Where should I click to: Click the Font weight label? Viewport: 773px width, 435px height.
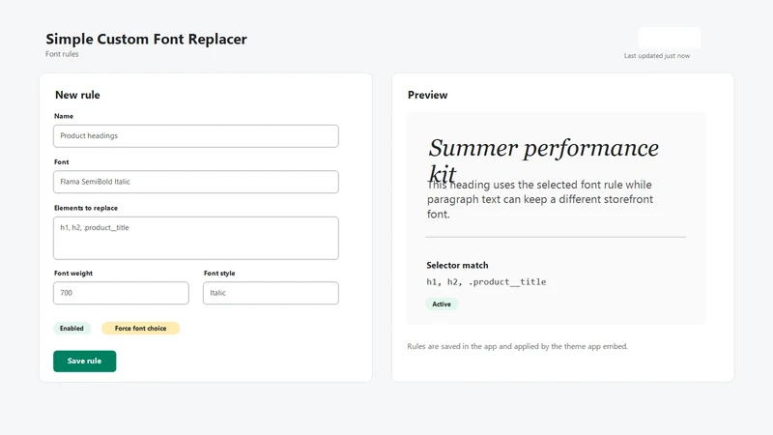point(73,274)
